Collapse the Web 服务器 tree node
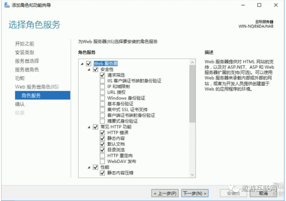The width and height of the screenshot is (286, 201). point(82,63)
